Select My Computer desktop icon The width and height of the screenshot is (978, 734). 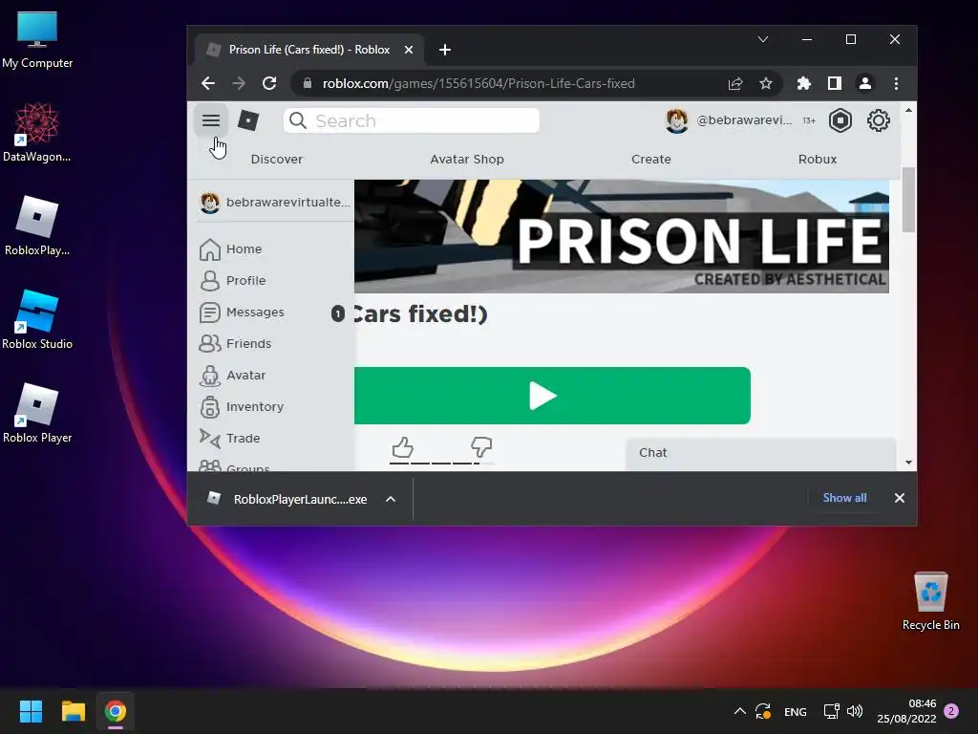(37, 40)
